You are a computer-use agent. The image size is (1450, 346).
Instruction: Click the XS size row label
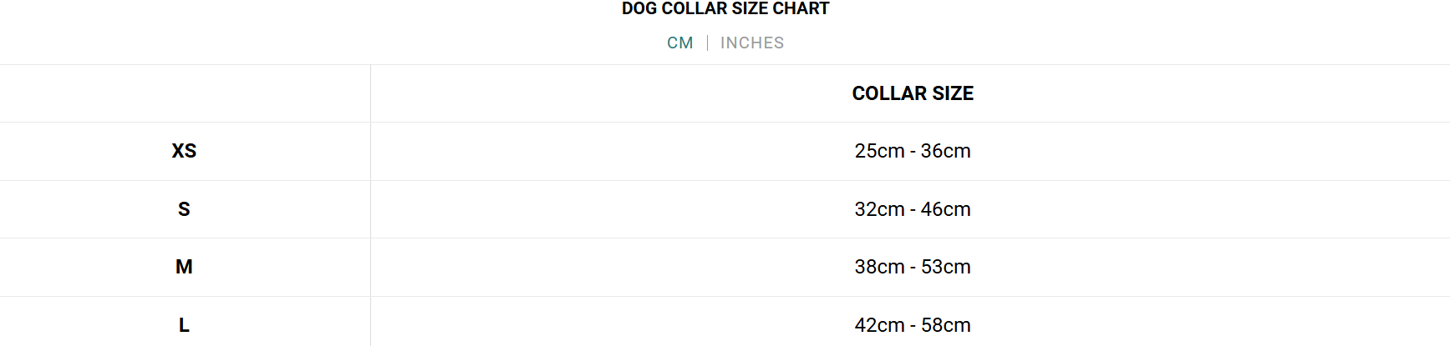click(x=184, y=151)
